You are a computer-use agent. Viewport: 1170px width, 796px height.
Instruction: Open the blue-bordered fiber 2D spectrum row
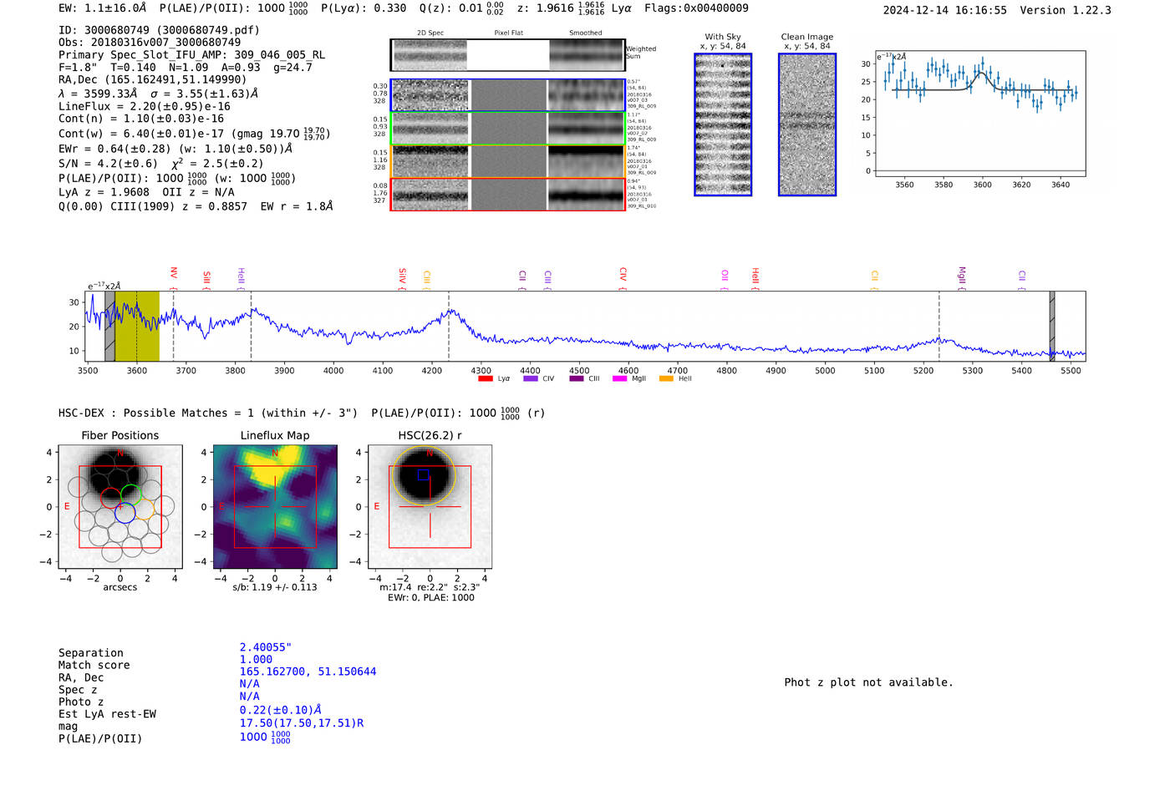(507, 95)
